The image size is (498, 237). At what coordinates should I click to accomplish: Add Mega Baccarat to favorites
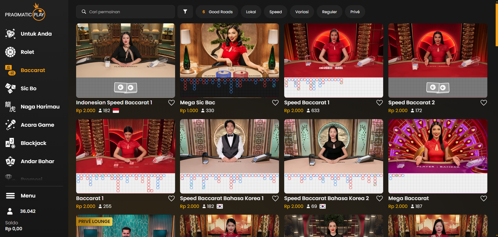point(483,198)
